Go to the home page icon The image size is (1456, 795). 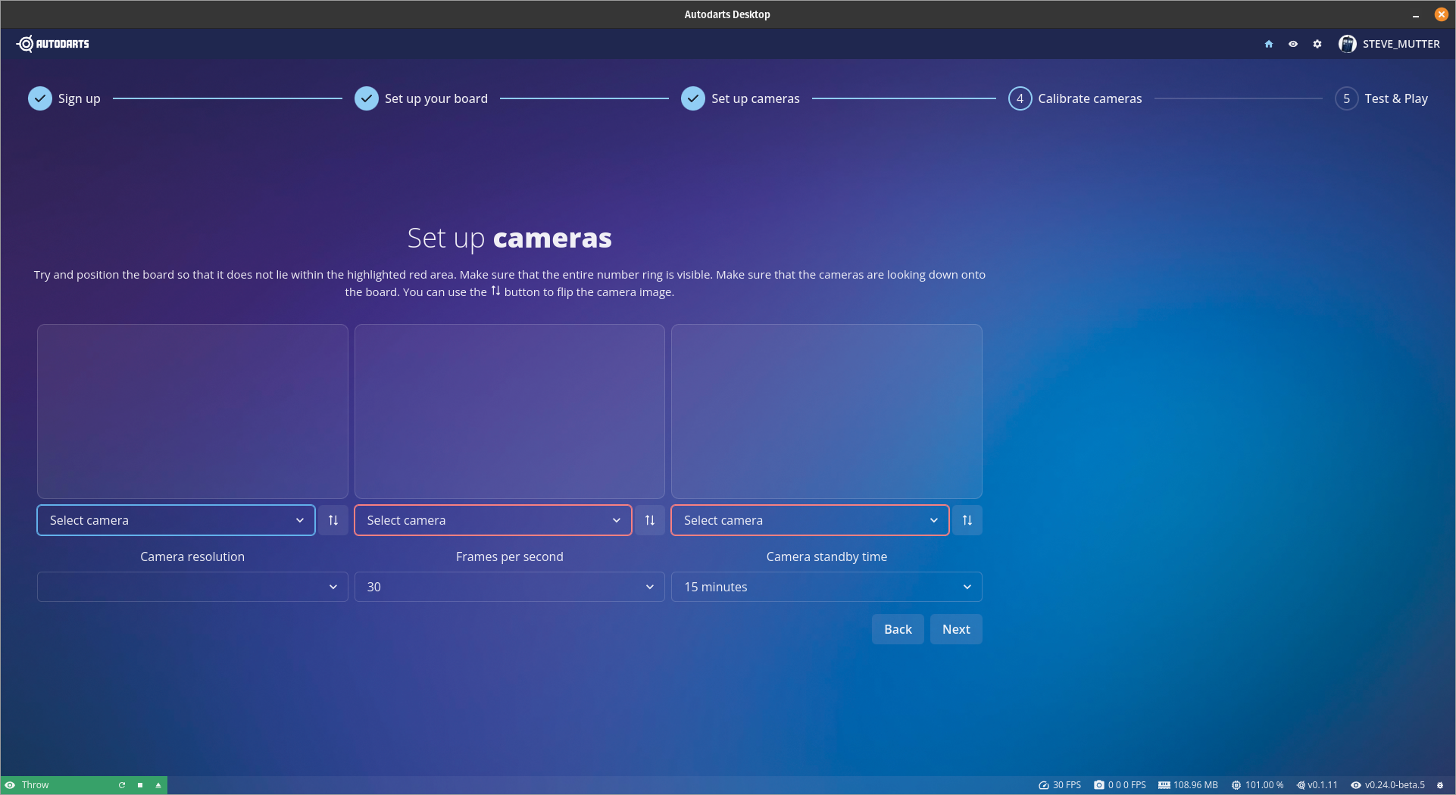(x=1269, y=44)
